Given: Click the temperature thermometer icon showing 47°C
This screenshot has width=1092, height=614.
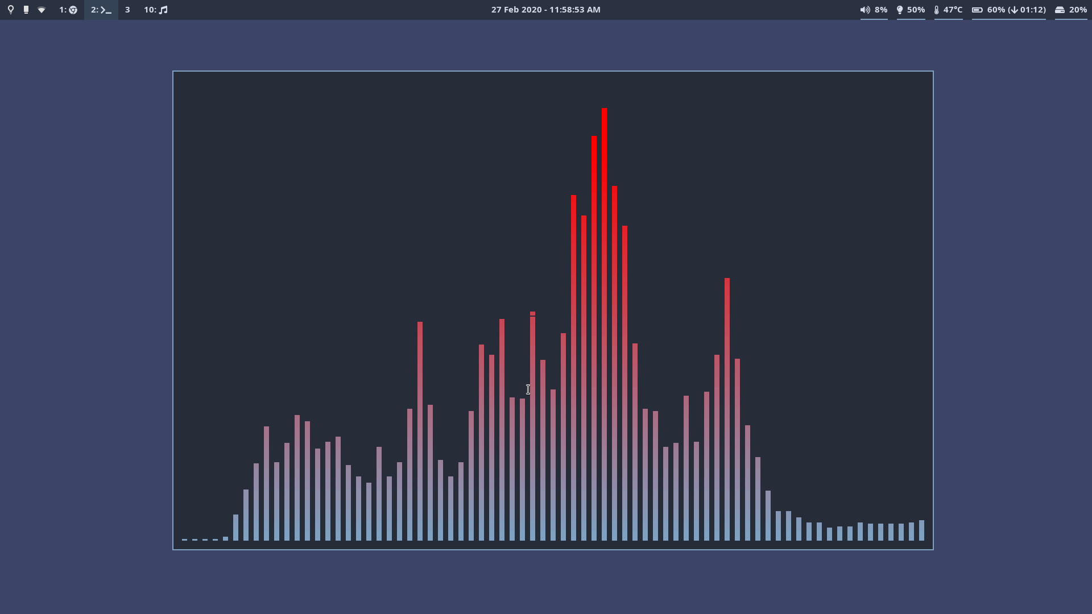Looking at the screenshot, I should click(937, 10).
